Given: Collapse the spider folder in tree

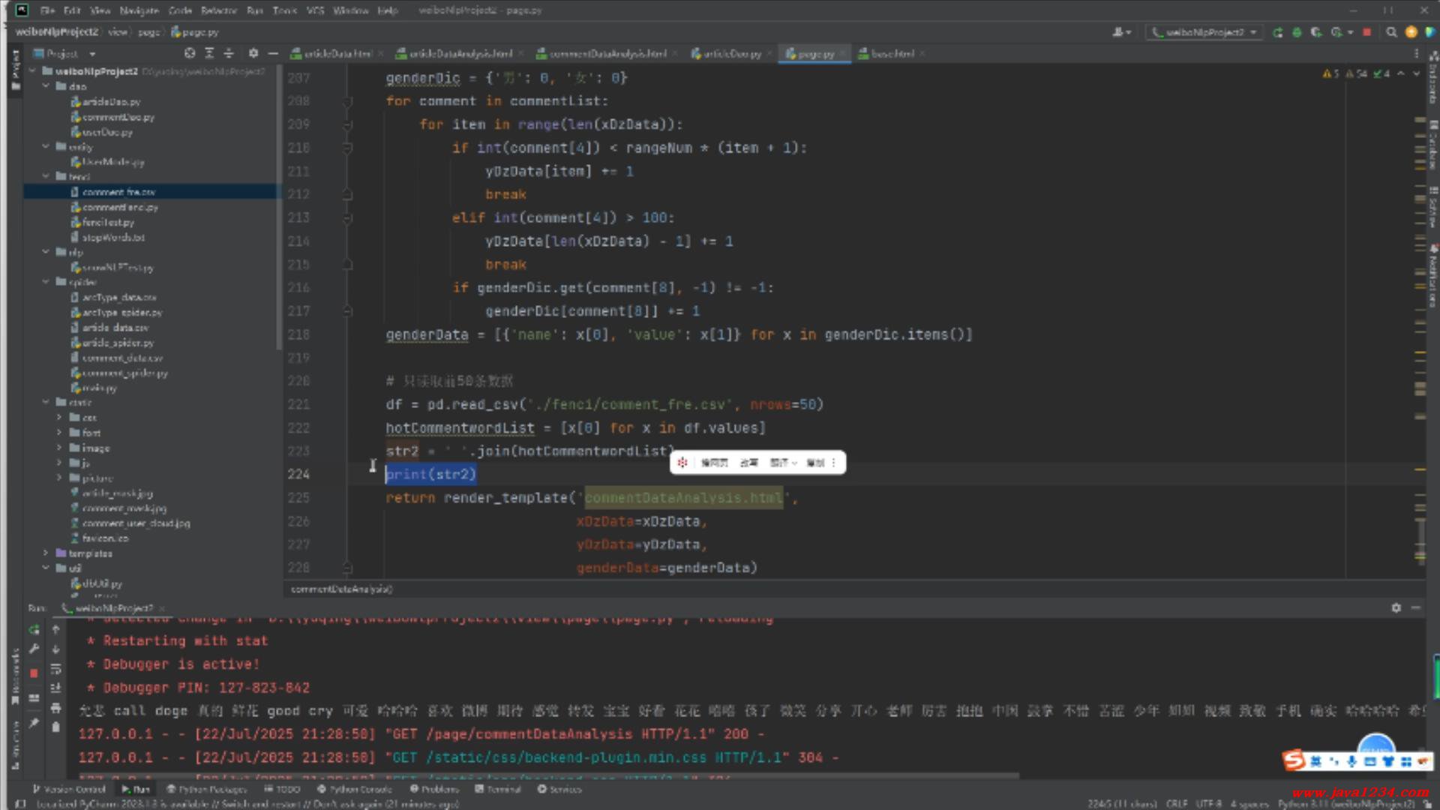Looking at the screenshot, I should [x=46, y=282].
